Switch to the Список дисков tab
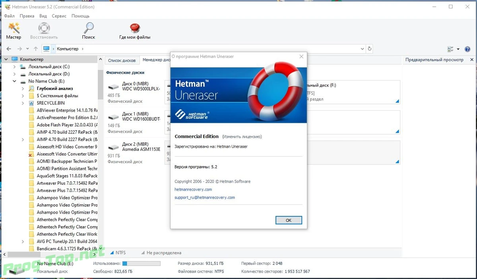This screenshot has height=279, width=477. pyautogui.click(x=122, y=60)
